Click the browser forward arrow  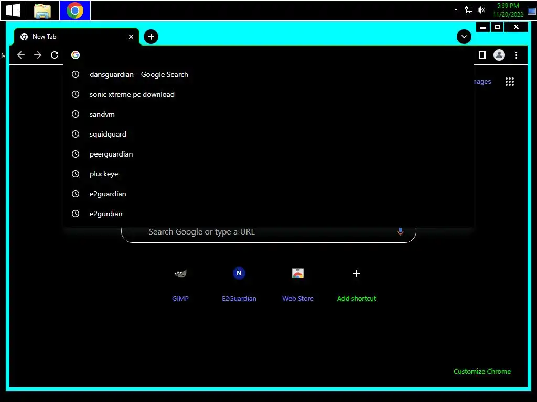point(38,55)
